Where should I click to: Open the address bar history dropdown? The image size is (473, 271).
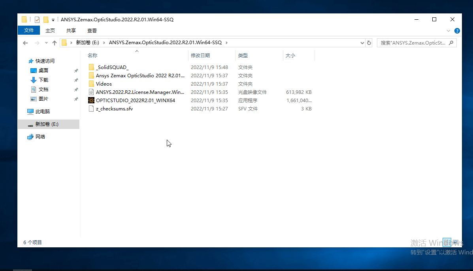pos(362,43)
